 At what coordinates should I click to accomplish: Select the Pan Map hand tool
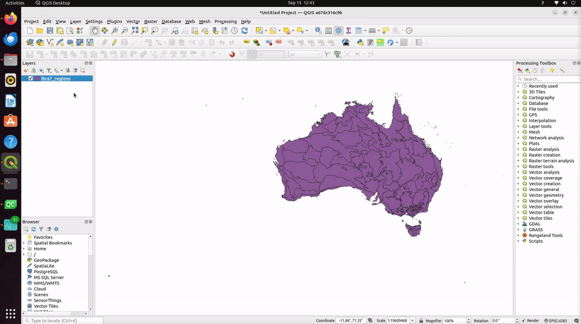pyautogui.click(x=95, y=31)
